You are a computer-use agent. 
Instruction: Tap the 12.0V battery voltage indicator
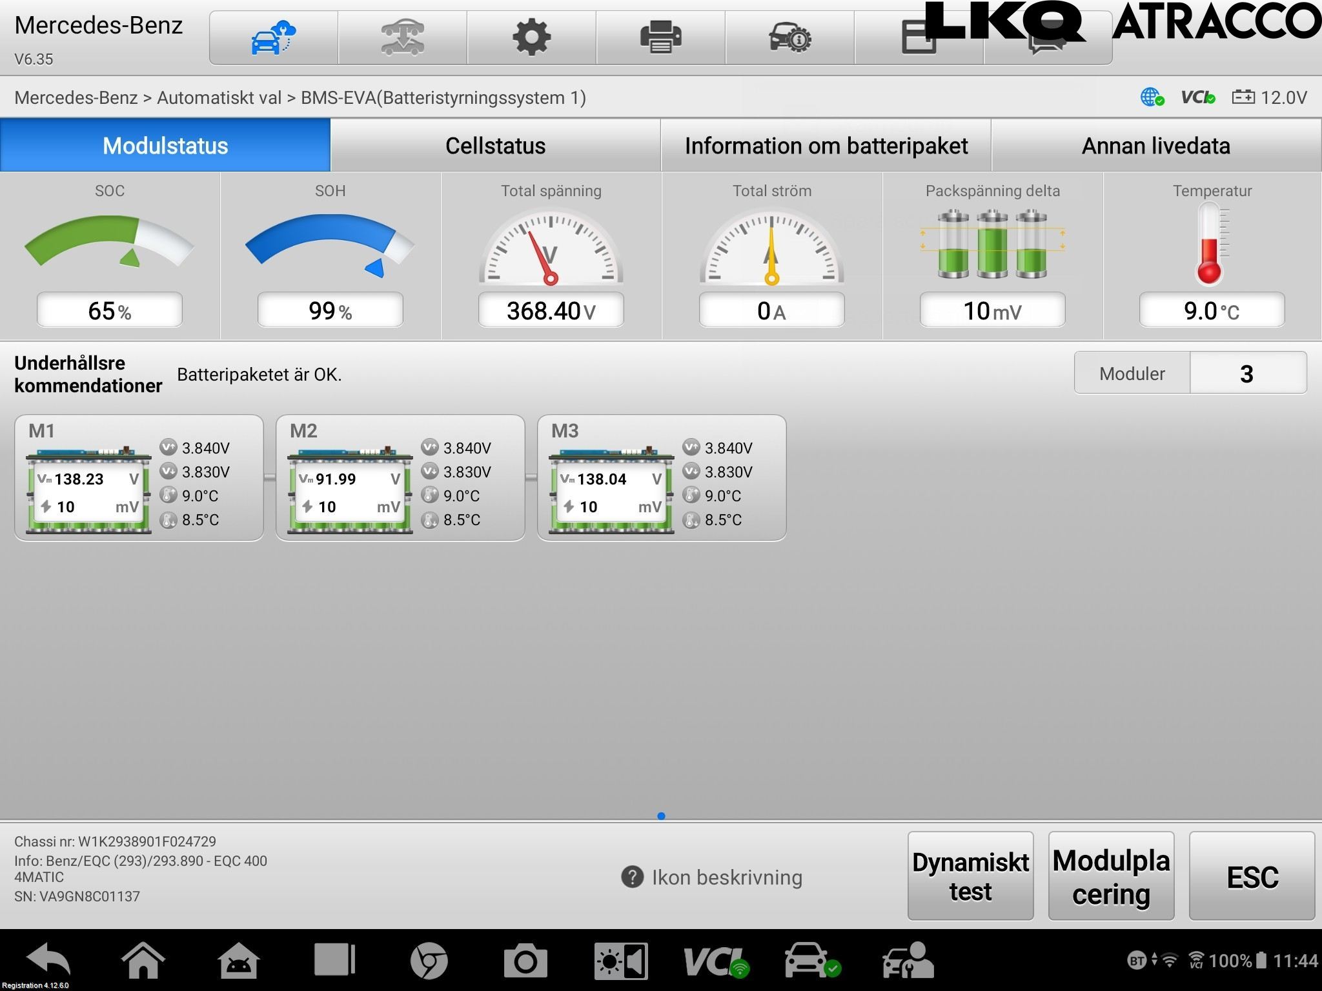[1269, 97]
